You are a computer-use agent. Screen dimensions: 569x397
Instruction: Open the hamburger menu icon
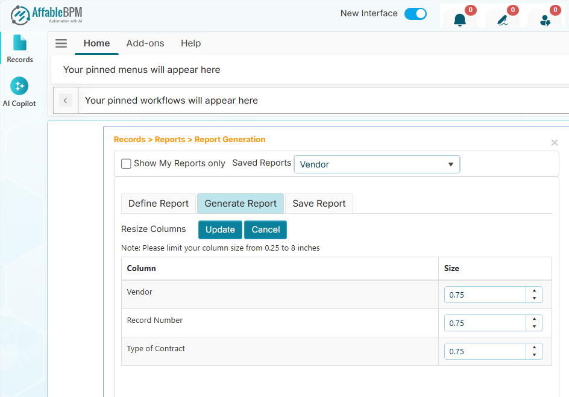click(x=61, y=43)
